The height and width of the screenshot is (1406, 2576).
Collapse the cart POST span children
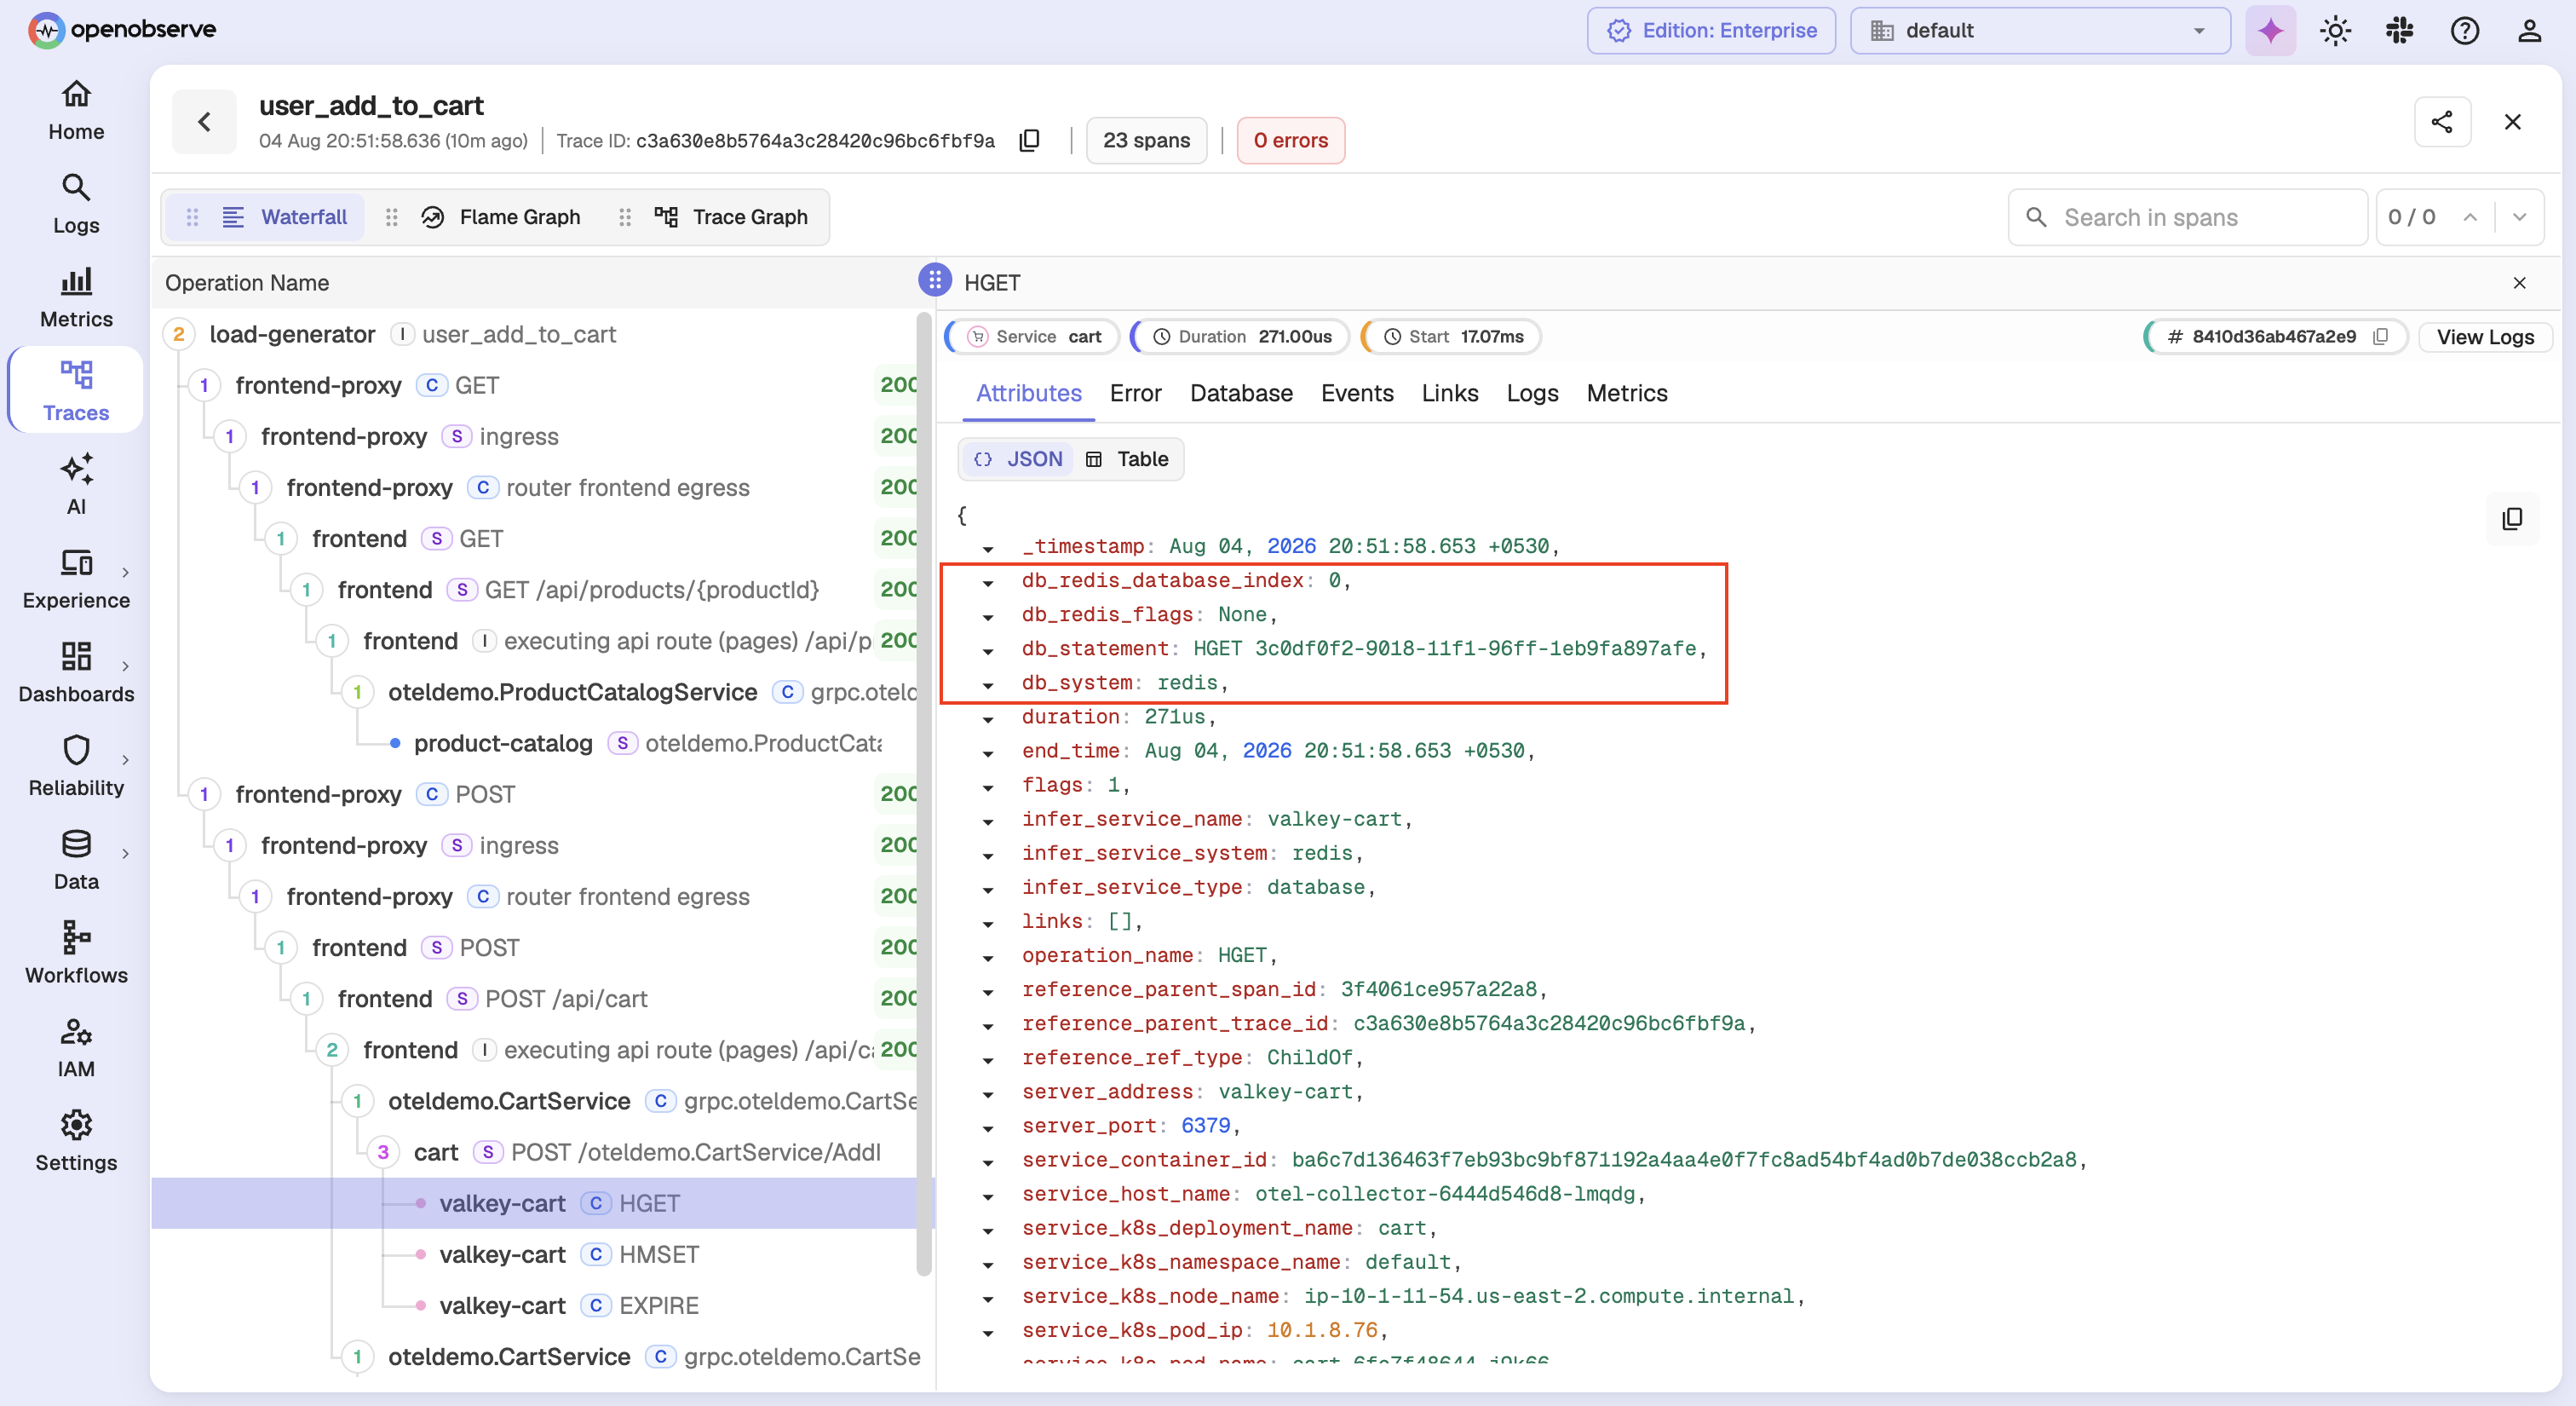click(x=382, y=1152)
